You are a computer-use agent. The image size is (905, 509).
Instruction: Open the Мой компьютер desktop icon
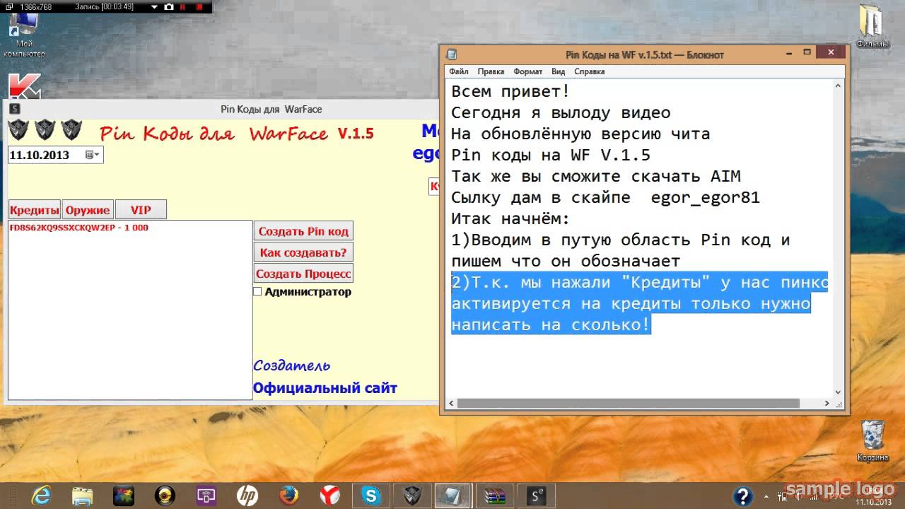[23, 35]
